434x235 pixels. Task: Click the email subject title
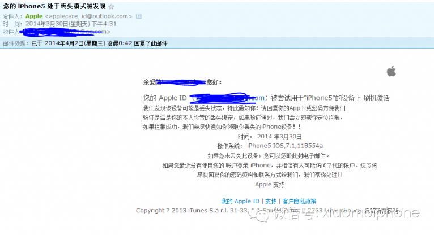[x=54, y=6]
